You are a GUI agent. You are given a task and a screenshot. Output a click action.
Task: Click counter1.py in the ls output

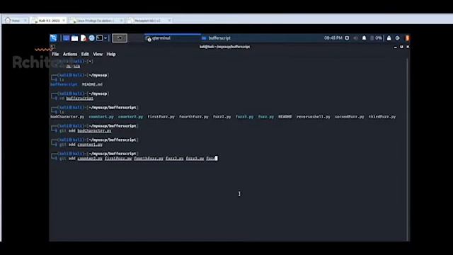(101, 117)
